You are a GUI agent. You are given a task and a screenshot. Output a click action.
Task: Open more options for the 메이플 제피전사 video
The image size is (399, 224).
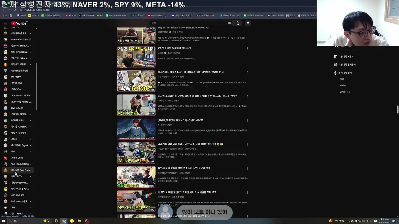pyautogui.click(x=247, y=120)
